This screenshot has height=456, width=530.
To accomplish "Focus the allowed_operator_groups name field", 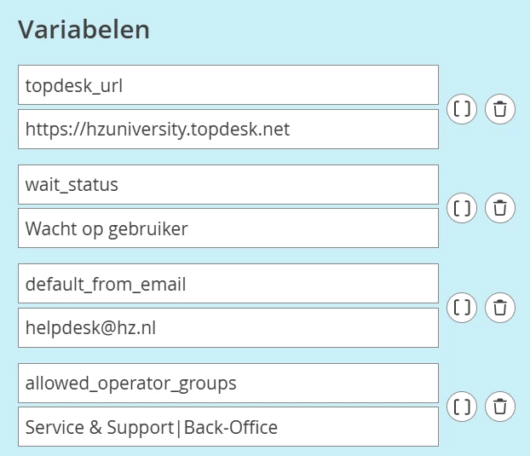I will click(228, 383).
